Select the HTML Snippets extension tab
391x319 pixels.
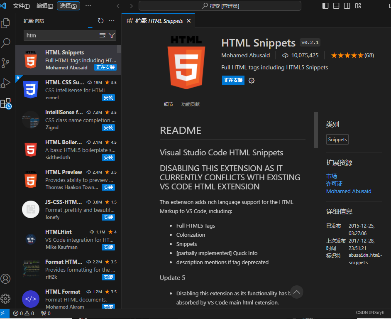(158, 21)
